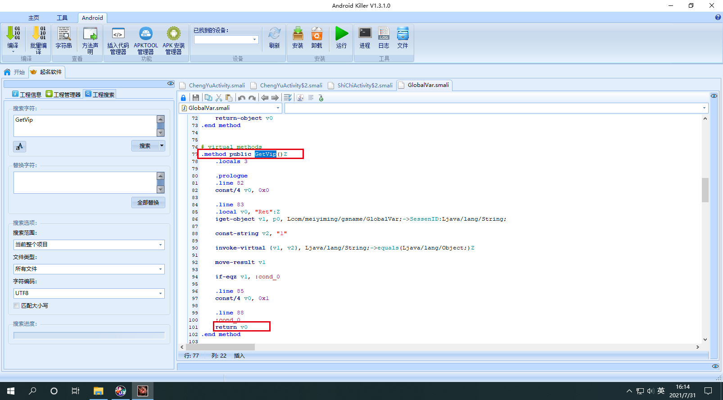Click the 卸载 uninstall icon

(x=317, y=33)
